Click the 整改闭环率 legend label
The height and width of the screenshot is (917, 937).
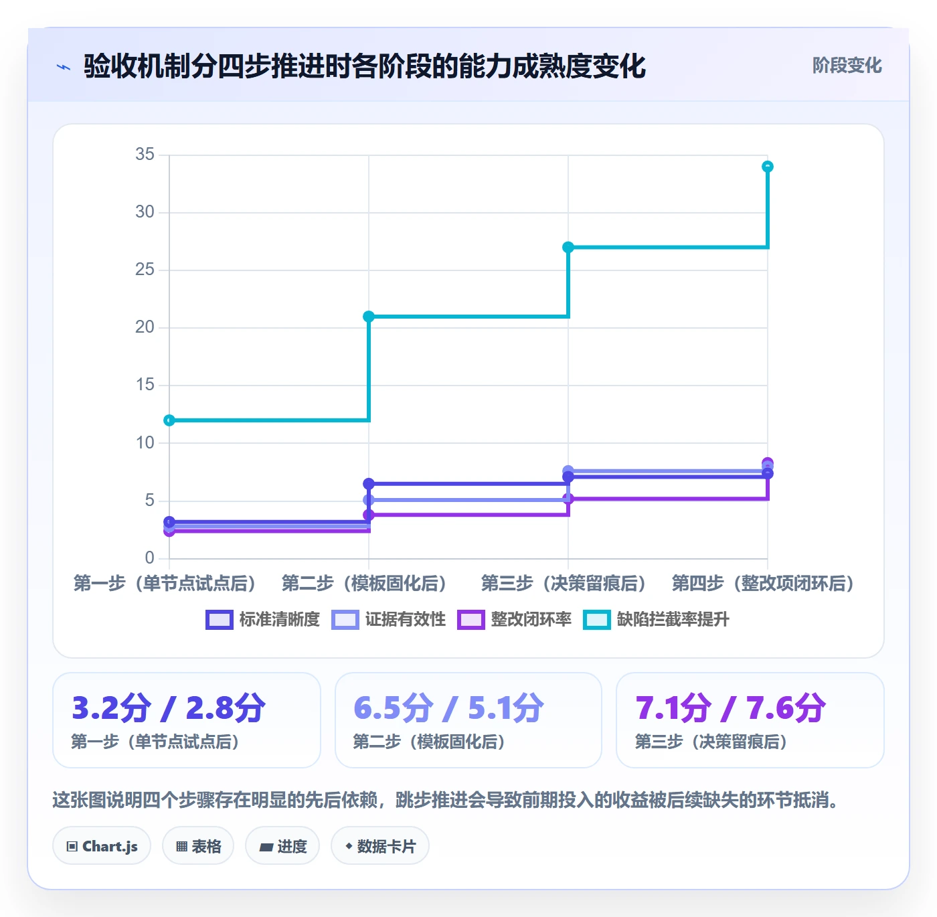click(x=531, y=620)
